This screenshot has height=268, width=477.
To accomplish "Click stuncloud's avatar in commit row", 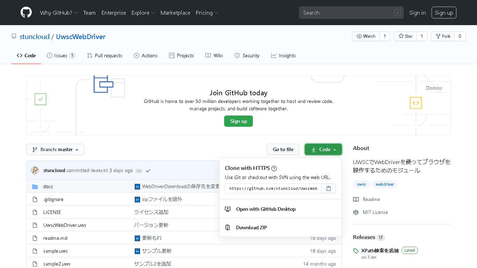I will pyautogui.click(x=35, y=170).
